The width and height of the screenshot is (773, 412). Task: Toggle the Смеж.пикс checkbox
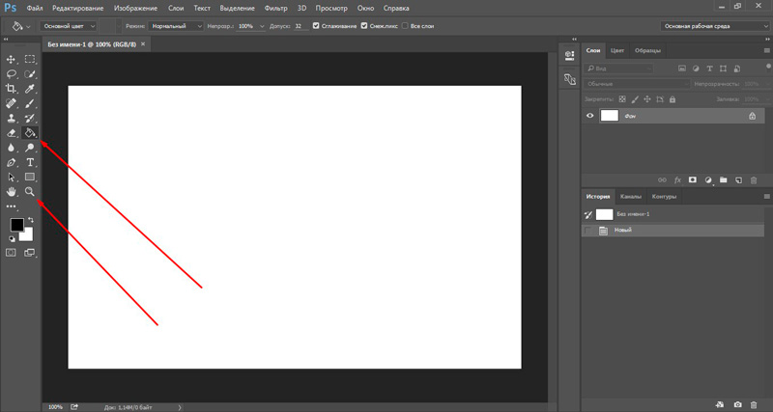pos(364,26)
